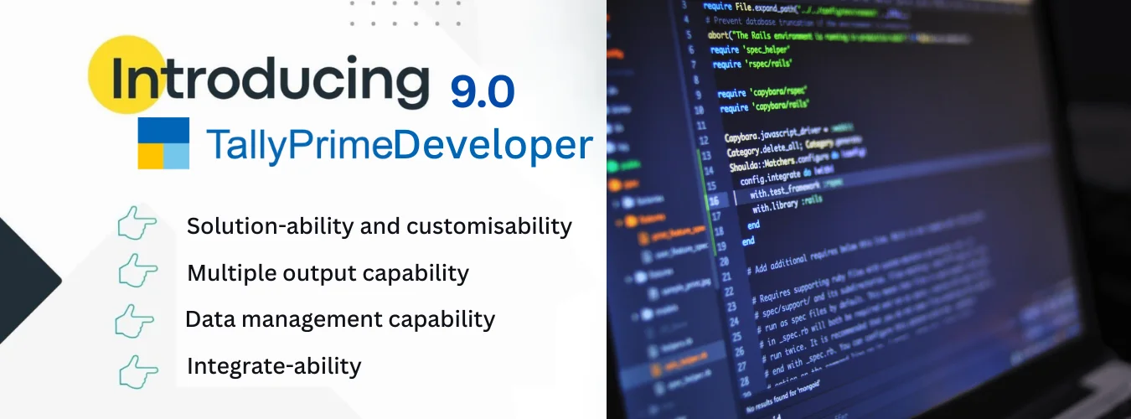1131x419 pixels.
Task: Click the '9.0' version number
Action: click(x=483, y=91)
